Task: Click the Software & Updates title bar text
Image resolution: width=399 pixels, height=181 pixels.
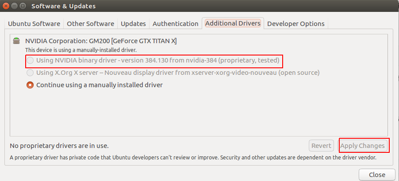Action: tap(63, 6)
